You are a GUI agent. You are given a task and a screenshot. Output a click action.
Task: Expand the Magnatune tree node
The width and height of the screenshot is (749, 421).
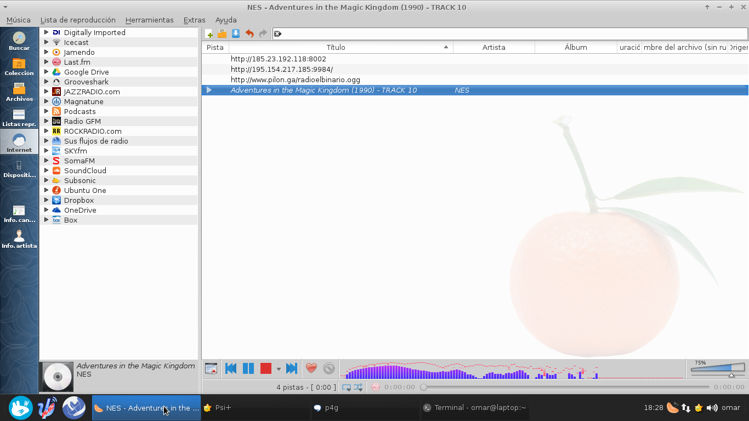pos(47,101)
